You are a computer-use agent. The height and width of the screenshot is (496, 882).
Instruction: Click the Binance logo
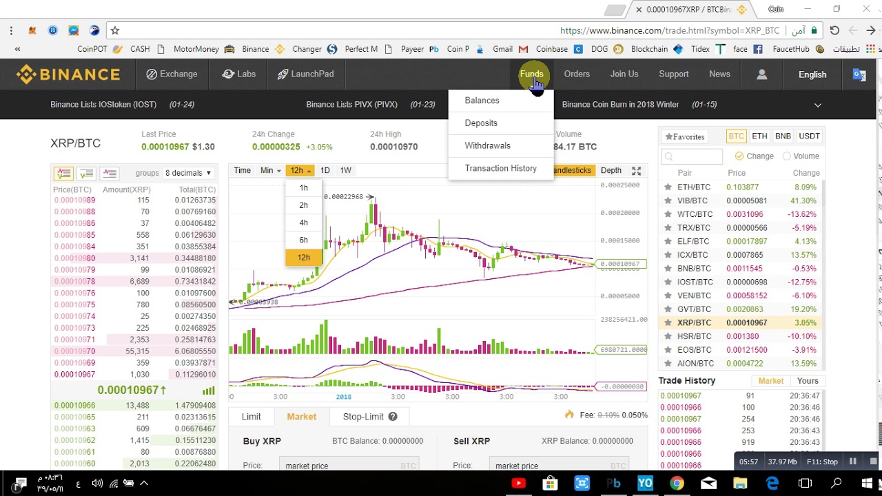click(68, 74)
